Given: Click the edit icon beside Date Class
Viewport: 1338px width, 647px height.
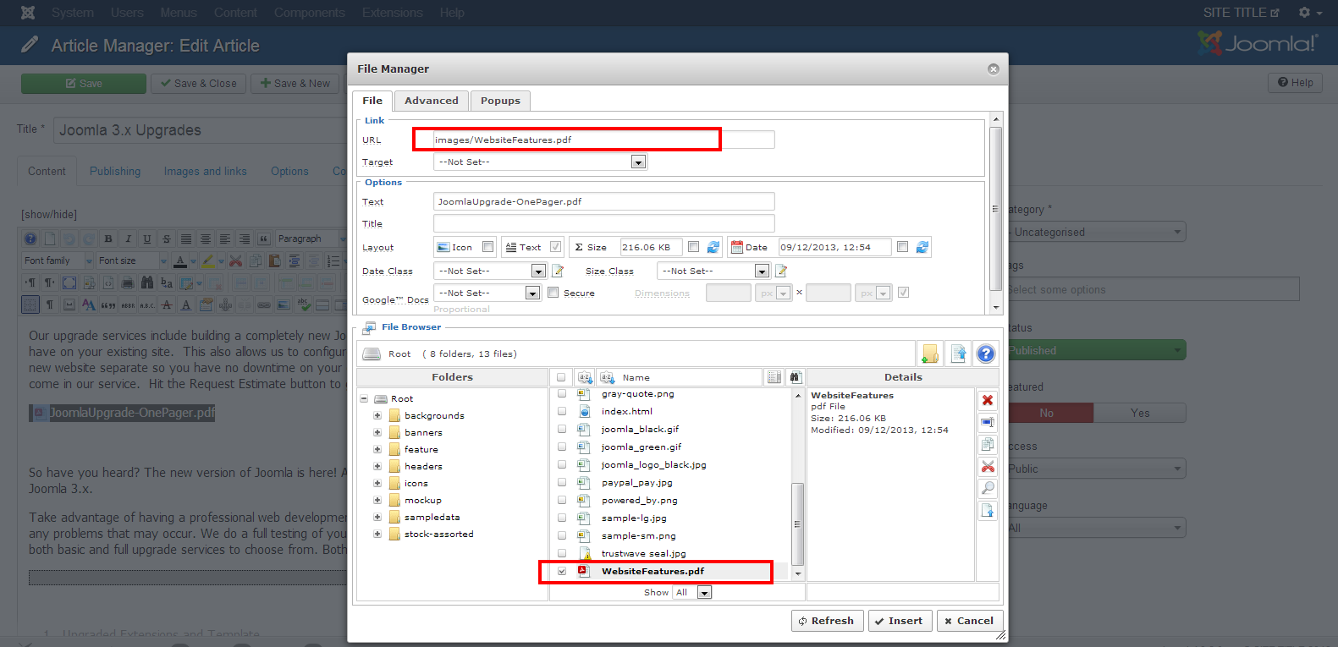Looking at the screenshot, I should click(558, 271).
